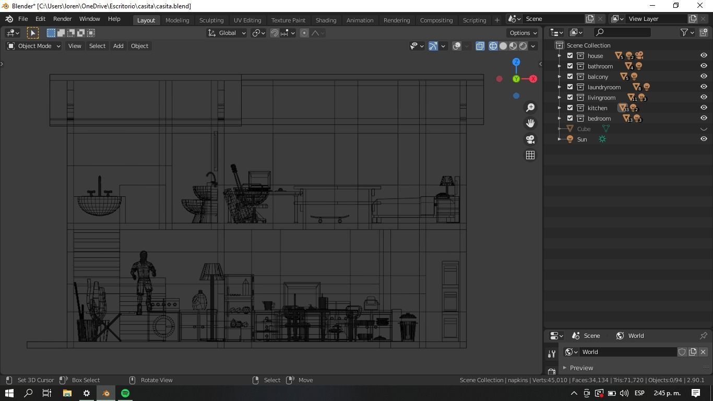Open the shading options dropdown arrow
This screenshot has width=713, height=401.
tap(533, 46)
